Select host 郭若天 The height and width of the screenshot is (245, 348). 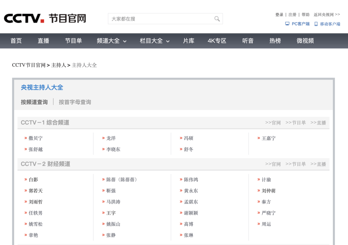point(35,191)
